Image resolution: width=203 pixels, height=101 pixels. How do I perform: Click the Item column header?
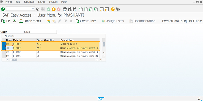point(9,40)
